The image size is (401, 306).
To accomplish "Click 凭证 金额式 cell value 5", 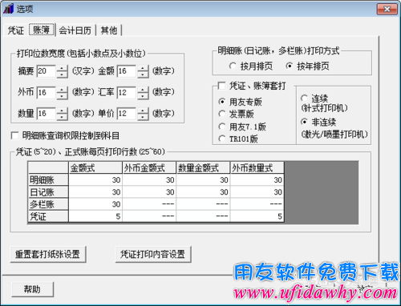I will click(x=95, y=216).
